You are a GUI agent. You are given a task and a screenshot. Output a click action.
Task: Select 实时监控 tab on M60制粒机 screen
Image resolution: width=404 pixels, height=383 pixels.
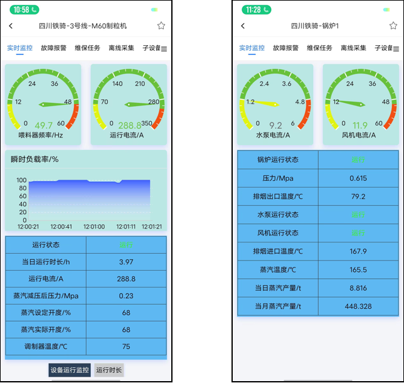[19, 48]
